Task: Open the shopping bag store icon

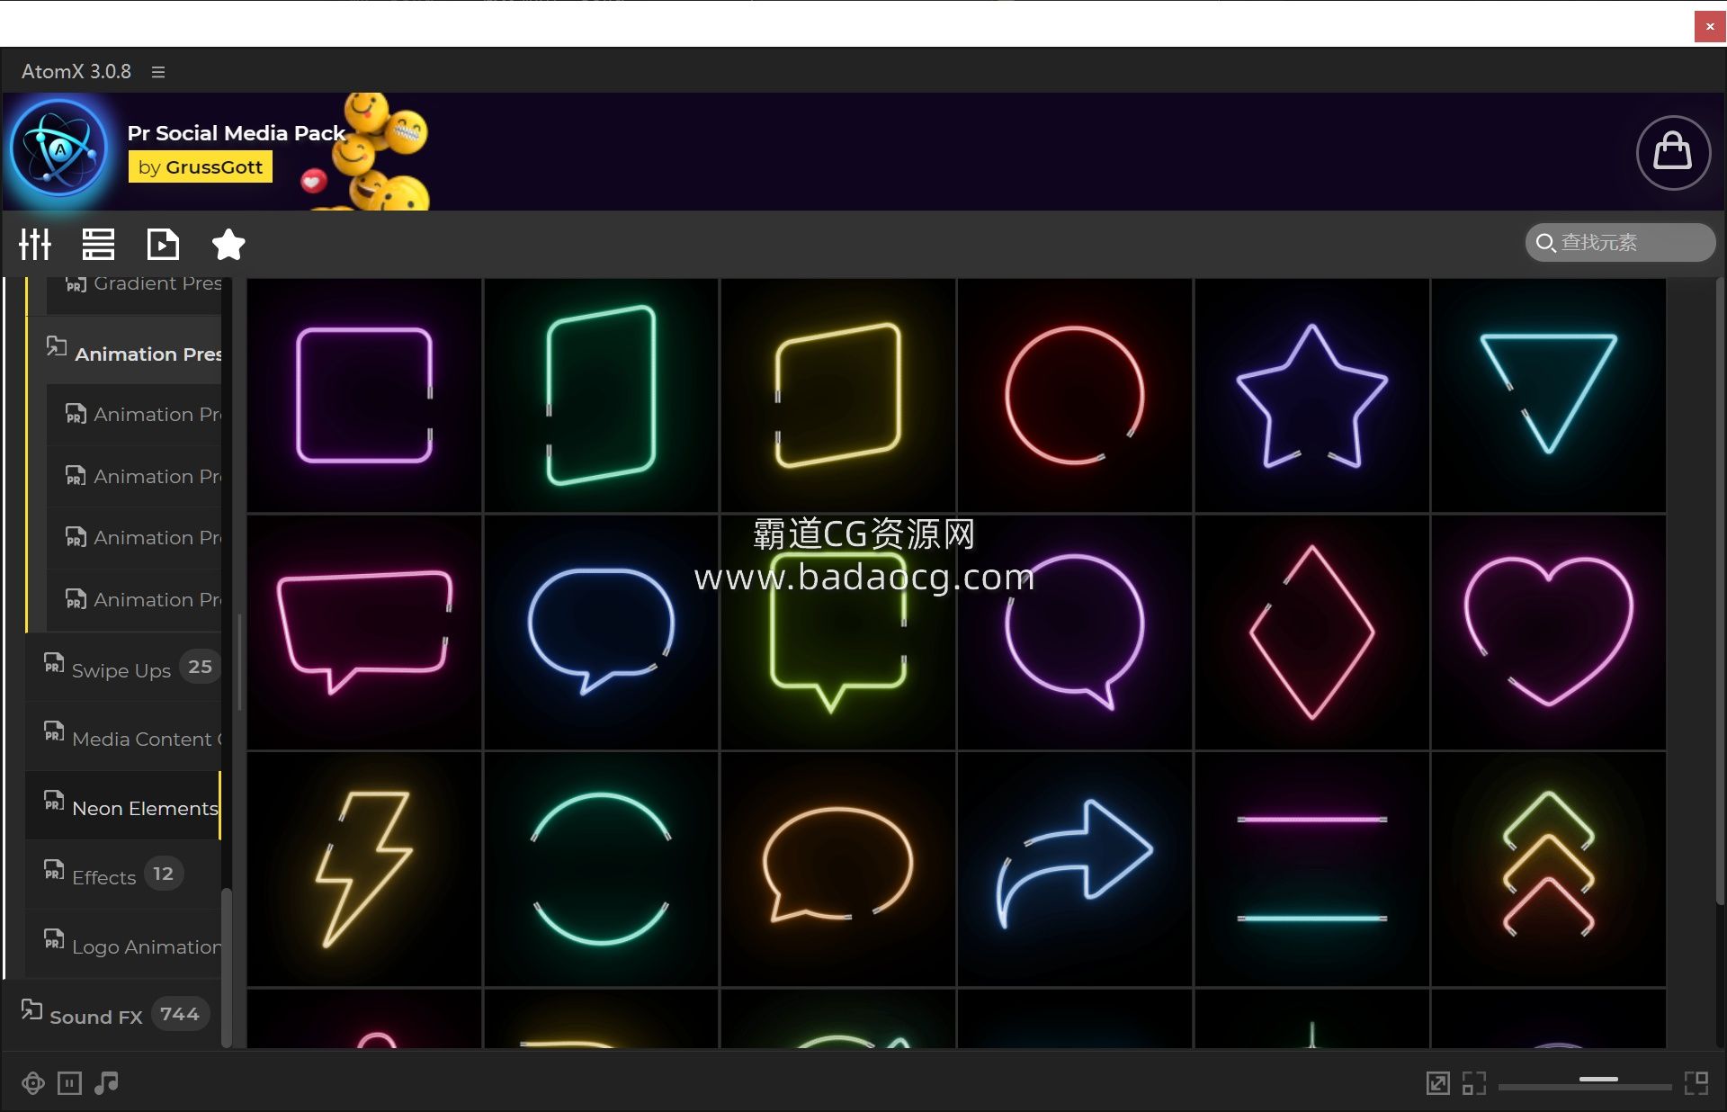Action: pos(1673,152)
